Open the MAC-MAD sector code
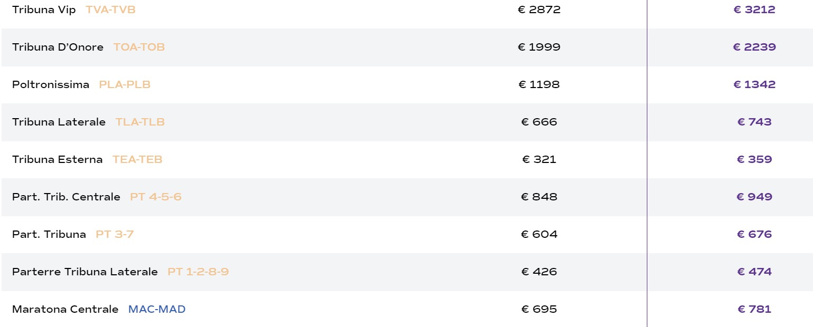This screenshot has height=327, width=813. (x=157, y=310)
